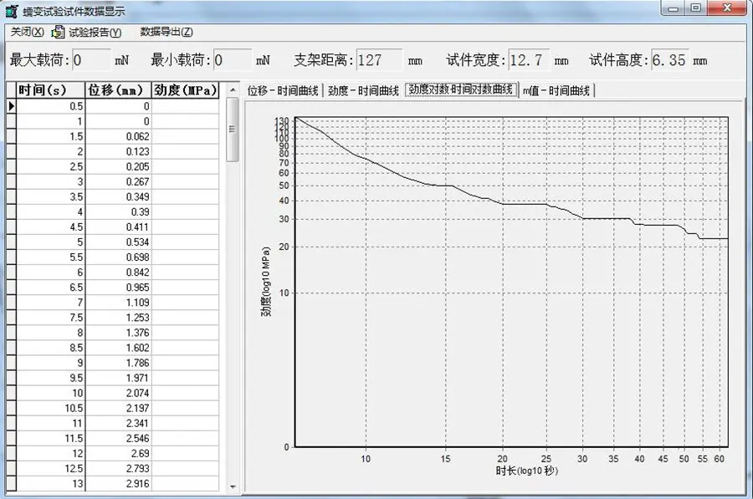753x499 pixels.
Task: Minimize the 蠕变试验试件数据显示 window
Action: click(x=673, y=8)
